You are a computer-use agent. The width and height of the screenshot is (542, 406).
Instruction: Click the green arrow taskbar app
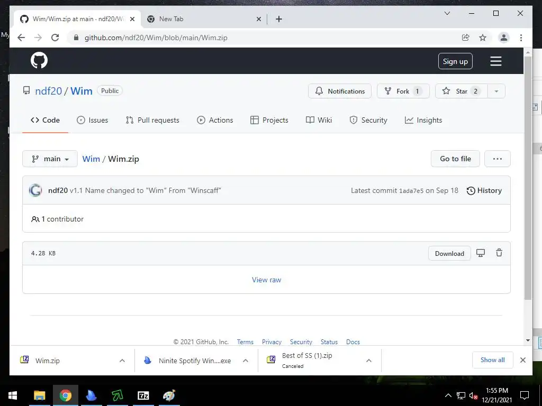(117, 395)
